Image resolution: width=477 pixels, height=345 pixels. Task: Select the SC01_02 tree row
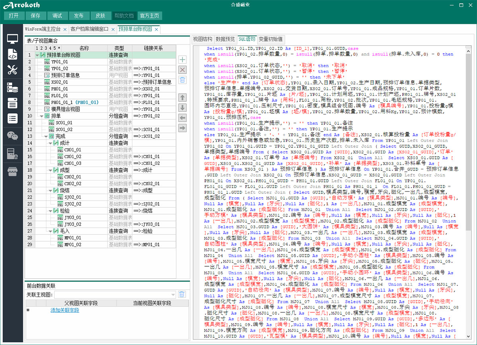pyautogui.click(x=100, y=130)
